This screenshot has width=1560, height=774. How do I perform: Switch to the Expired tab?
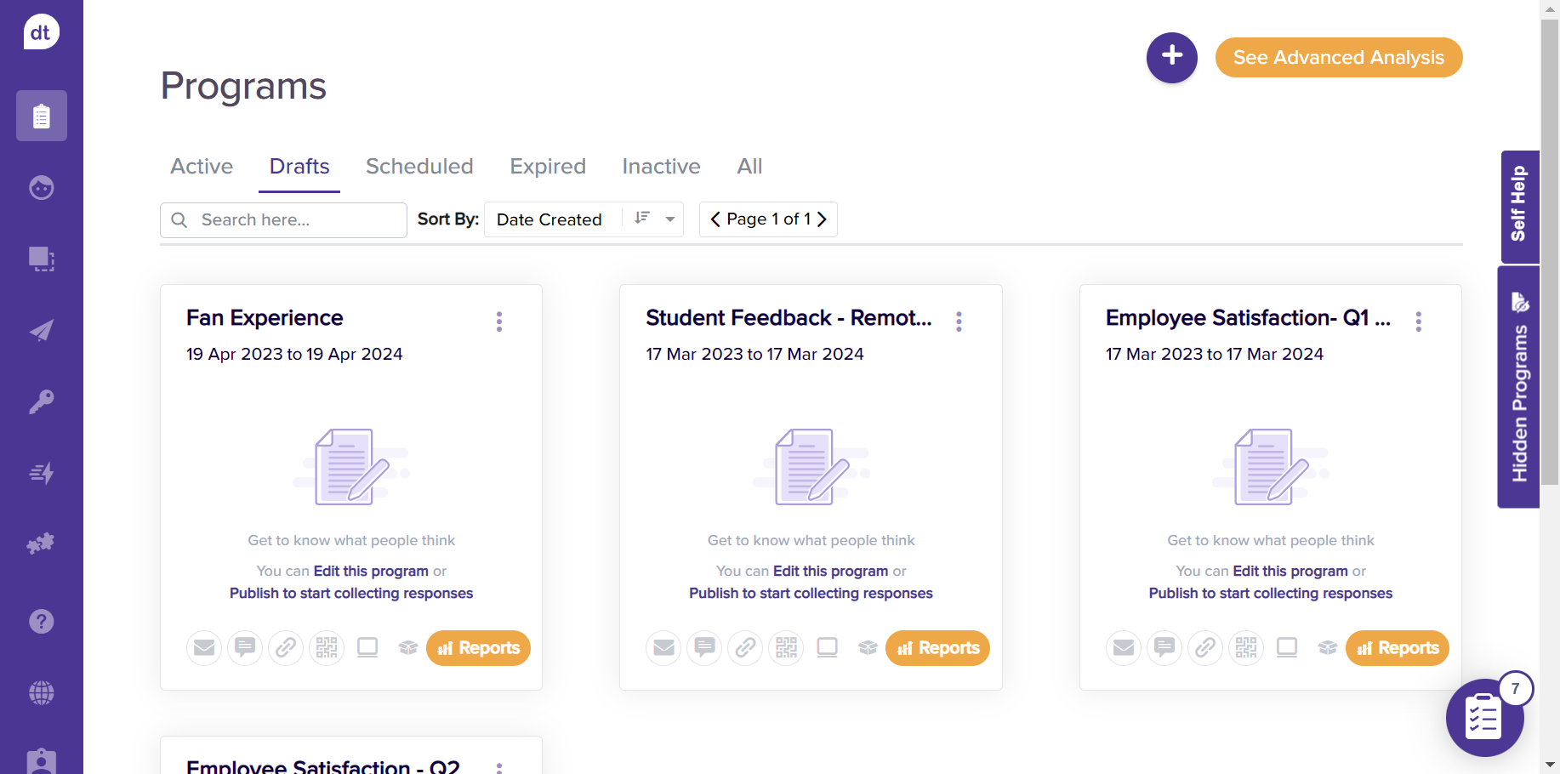click(x=548, y=167)
